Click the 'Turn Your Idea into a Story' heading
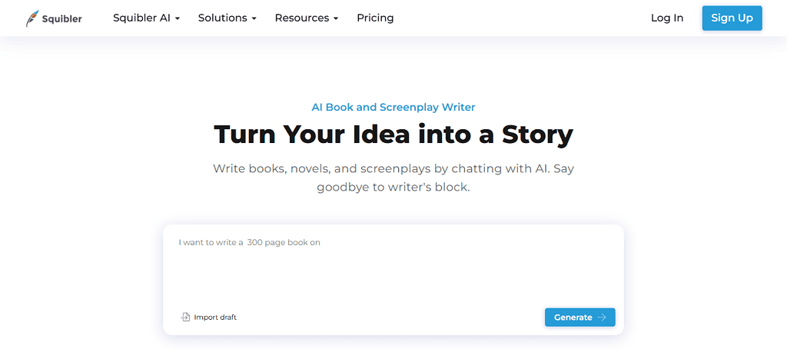Screen dimensions: 787x349 click(393, 134)
